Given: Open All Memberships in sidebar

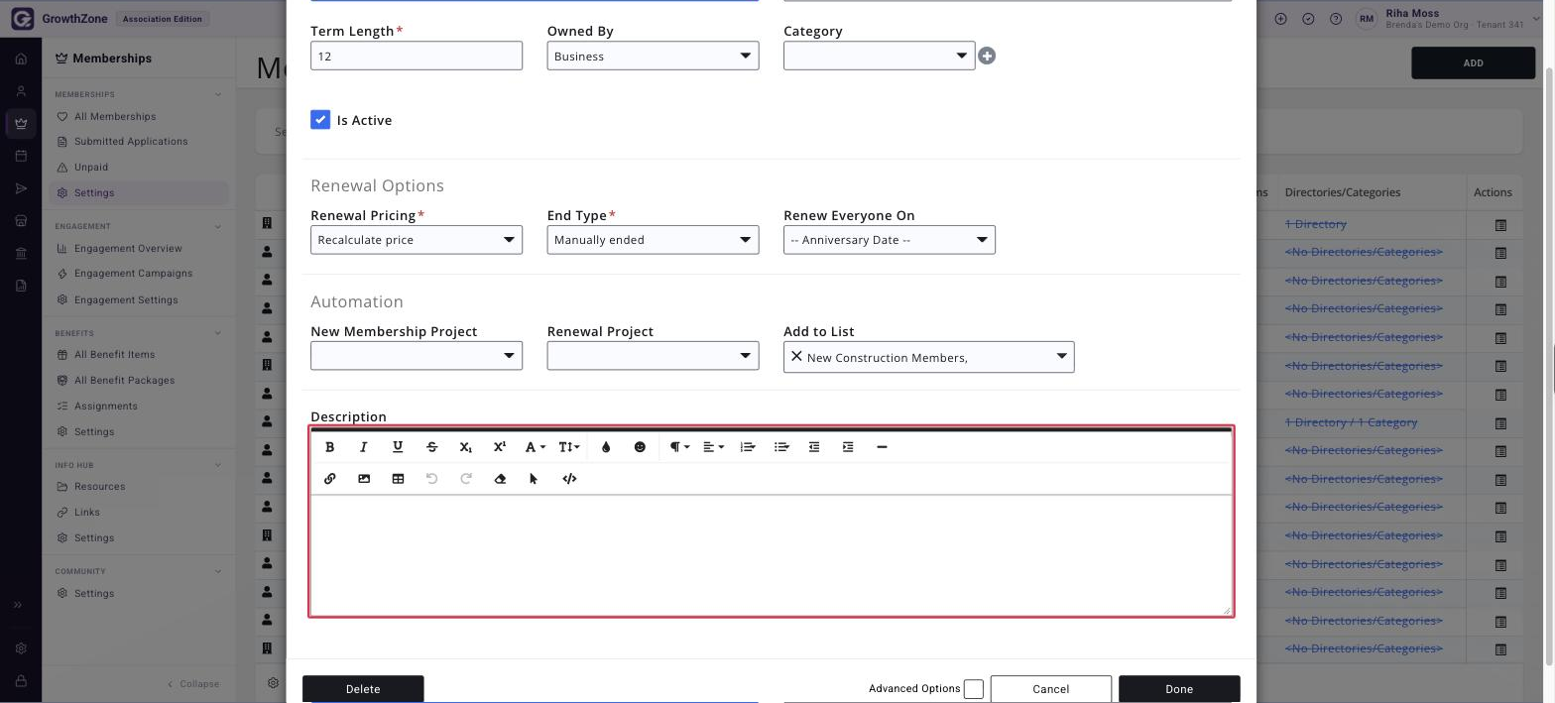Looking at the screenshot, I should tap(115, 116).
